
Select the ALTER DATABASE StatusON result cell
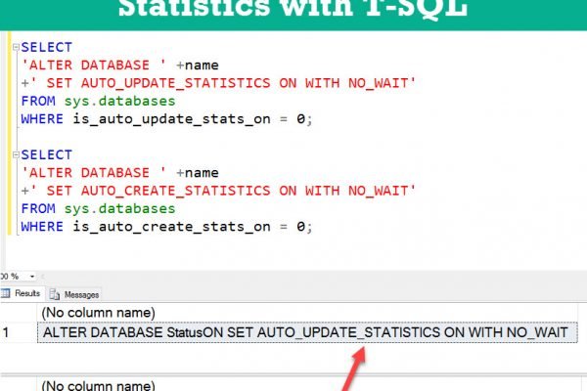pos(307,332)
